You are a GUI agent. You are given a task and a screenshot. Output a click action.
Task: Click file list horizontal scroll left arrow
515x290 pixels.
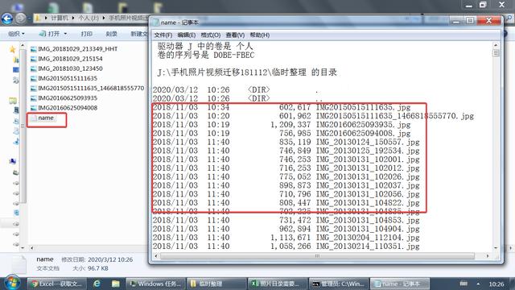coord(32,248)
